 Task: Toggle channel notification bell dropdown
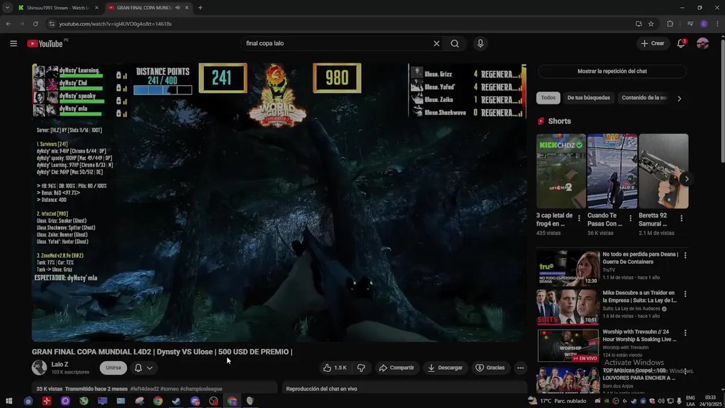[x=143, y=368]
